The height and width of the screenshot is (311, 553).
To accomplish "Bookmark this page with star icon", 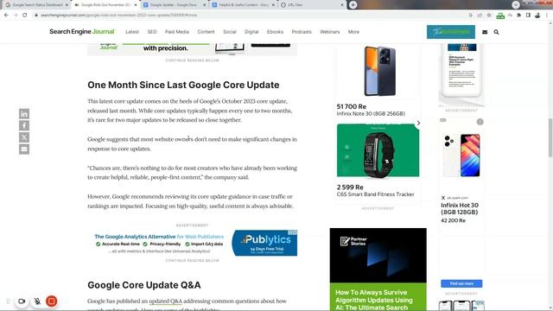I will tap(489, 16).
